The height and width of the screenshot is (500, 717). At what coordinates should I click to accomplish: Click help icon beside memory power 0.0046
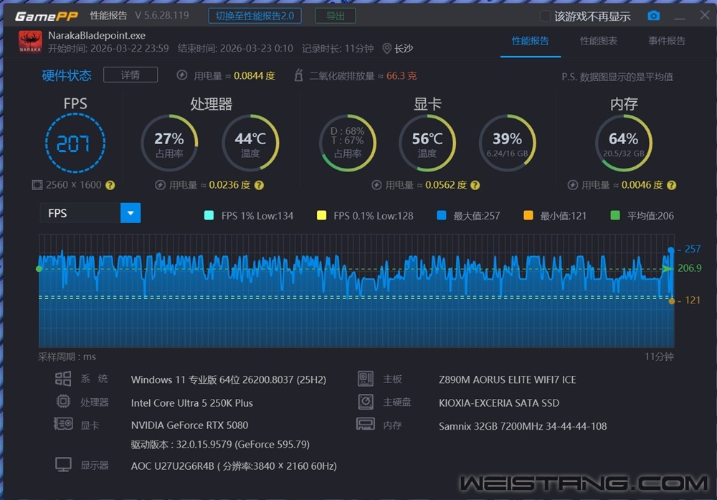click(x=672, y=185)
